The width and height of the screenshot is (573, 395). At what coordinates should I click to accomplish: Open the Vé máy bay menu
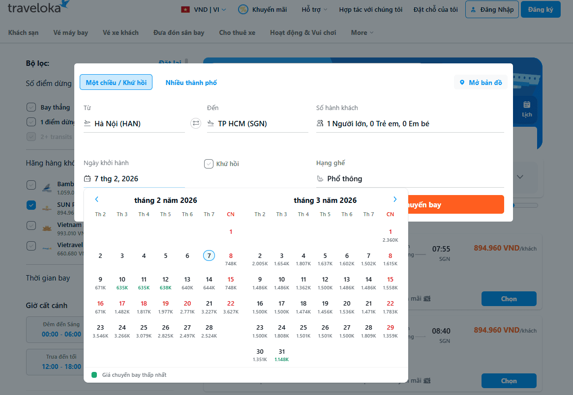[x=71, y=32]
